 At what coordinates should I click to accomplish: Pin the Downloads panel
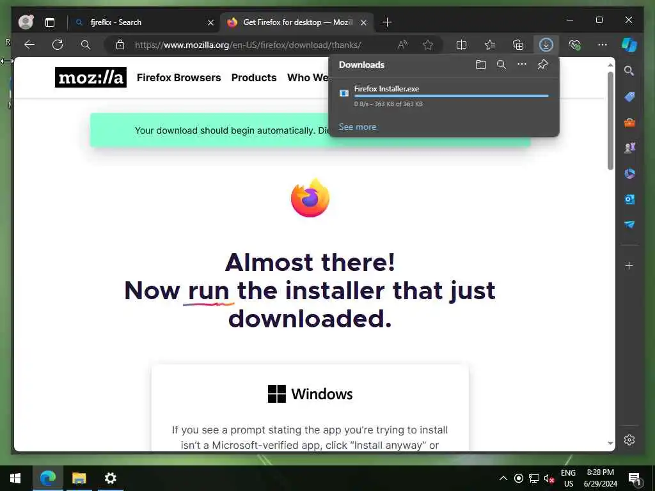point(542,65)
